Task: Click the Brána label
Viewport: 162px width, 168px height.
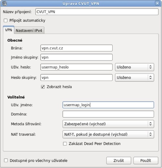Action: (17, 48)
